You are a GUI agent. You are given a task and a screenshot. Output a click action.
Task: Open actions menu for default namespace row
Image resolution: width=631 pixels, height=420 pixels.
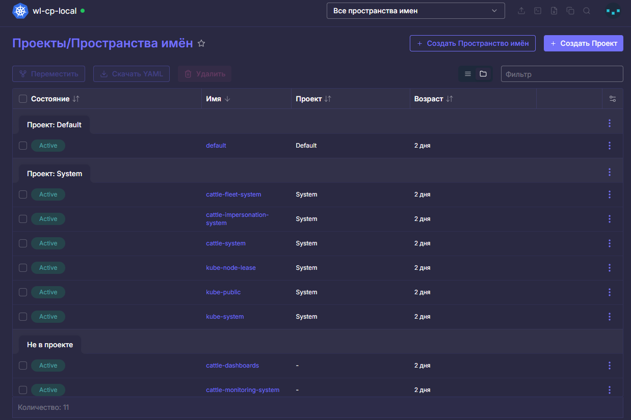[610, 146]
